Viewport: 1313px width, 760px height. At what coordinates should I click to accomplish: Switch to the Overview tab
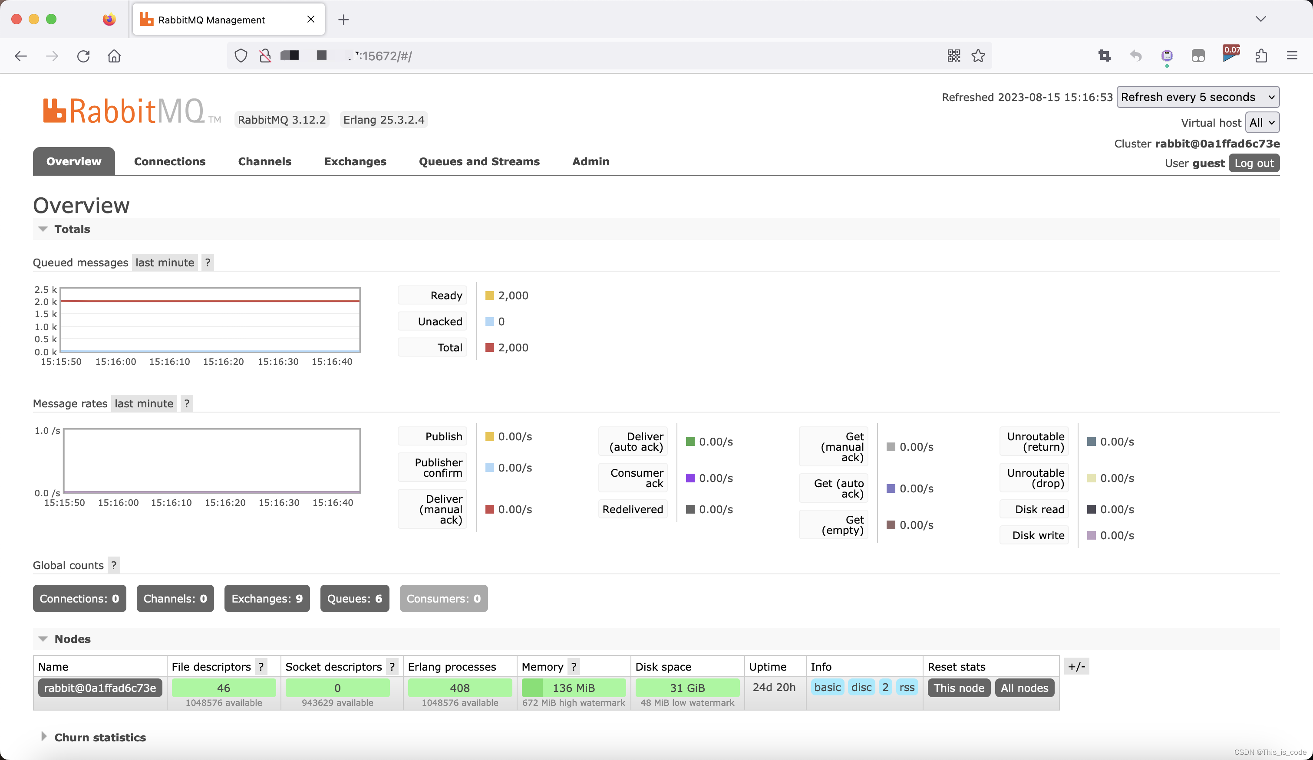(74, 161)
